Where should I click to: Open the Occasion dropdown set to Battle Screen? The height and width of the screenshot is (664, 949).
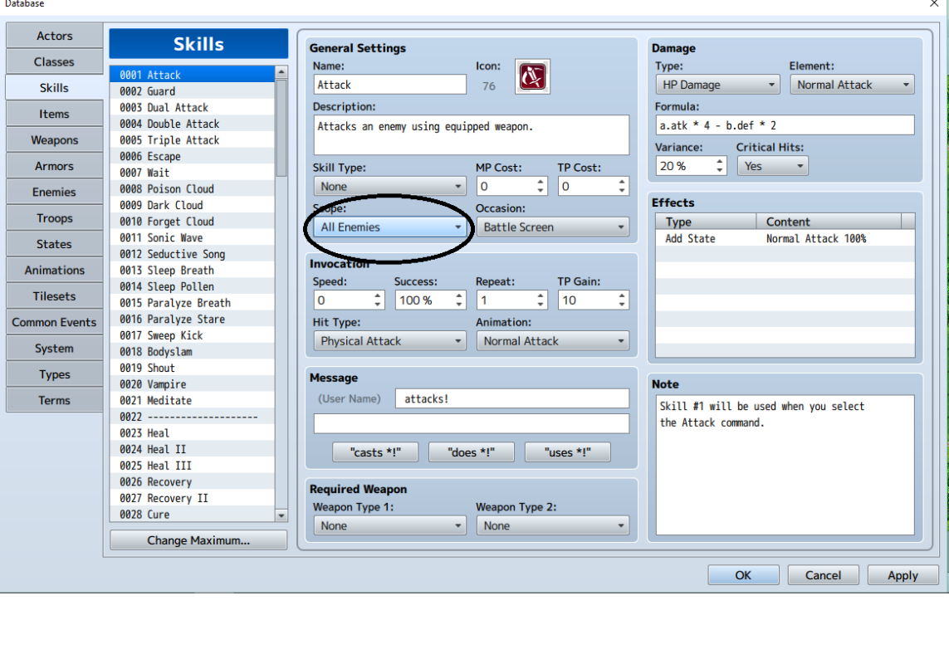point(553,227)
